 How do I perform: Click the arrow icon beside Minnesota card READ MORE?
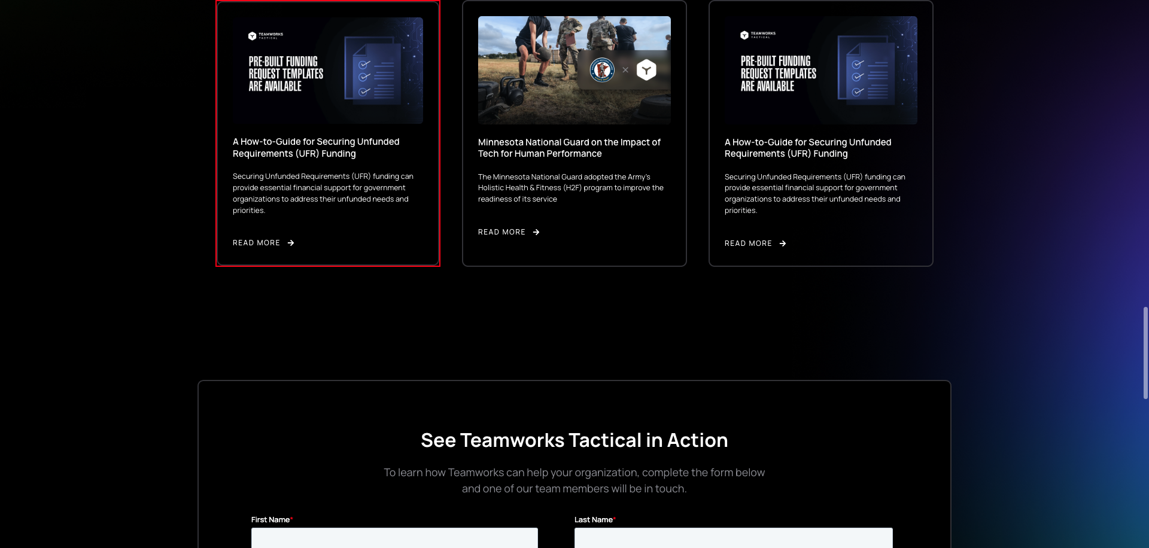coord(537,232)
